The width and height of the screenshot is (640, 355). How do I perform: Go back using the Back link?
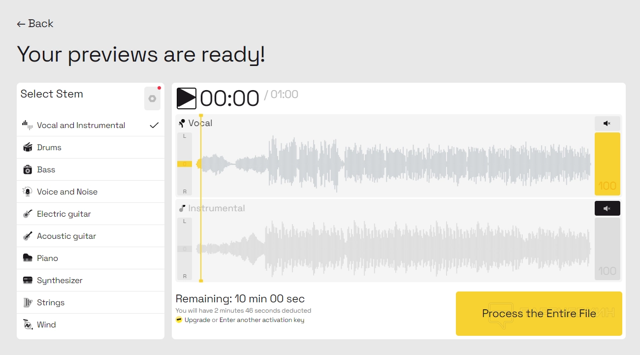point(35,24)
